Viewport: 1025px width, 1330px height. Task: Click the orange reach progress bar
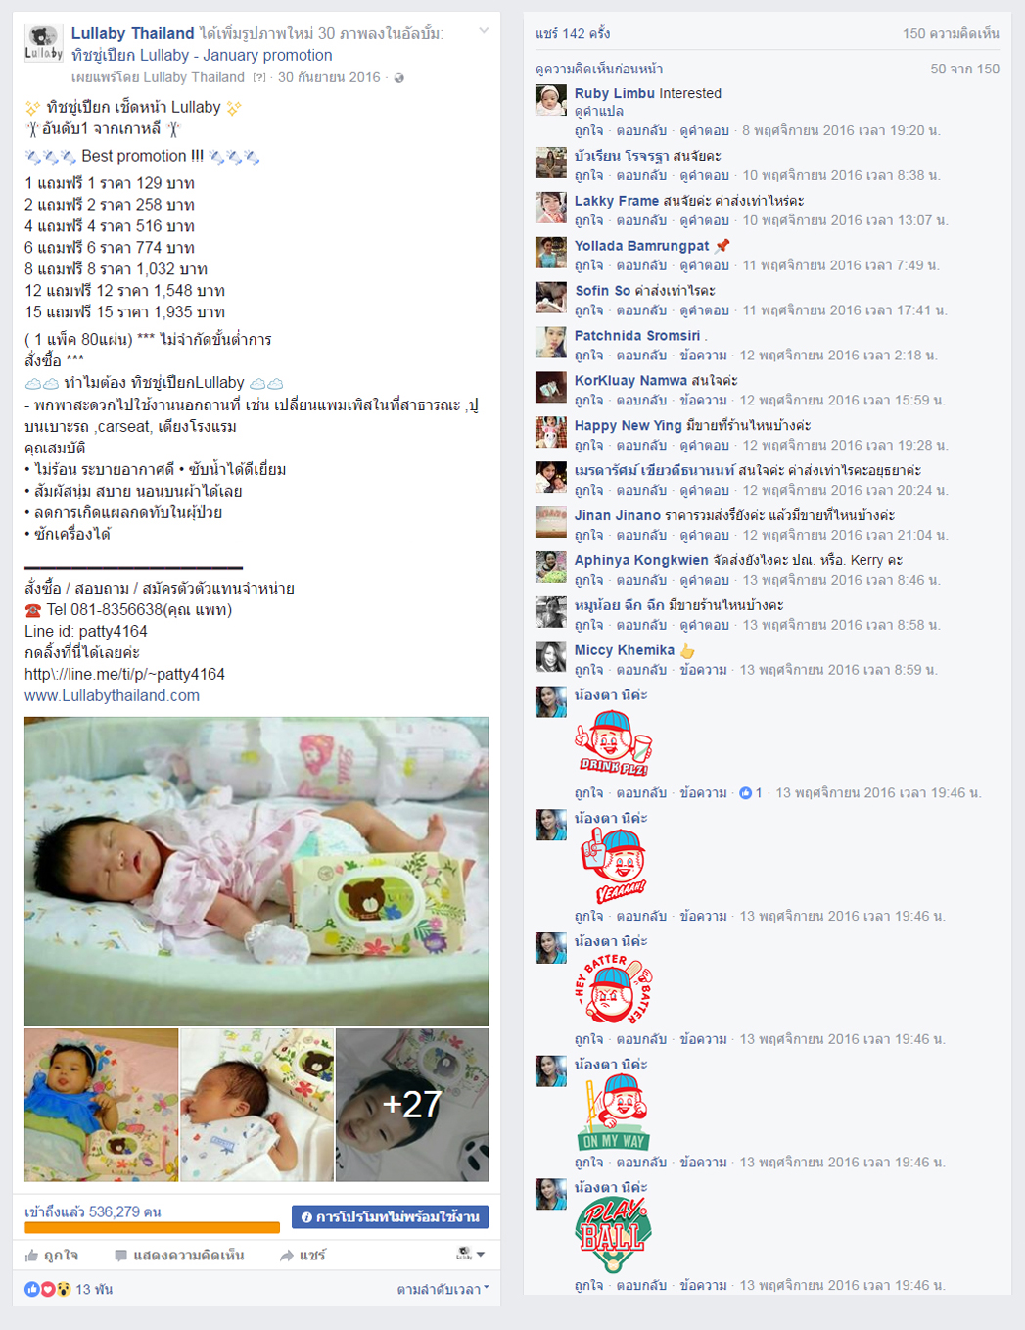152,1227
